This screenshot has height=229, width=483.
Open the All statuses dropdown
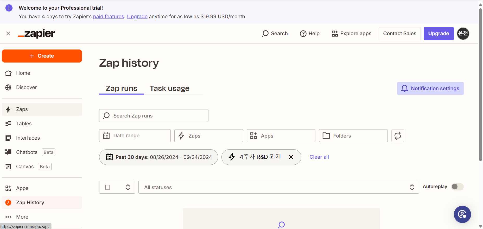tap(278, 187)
